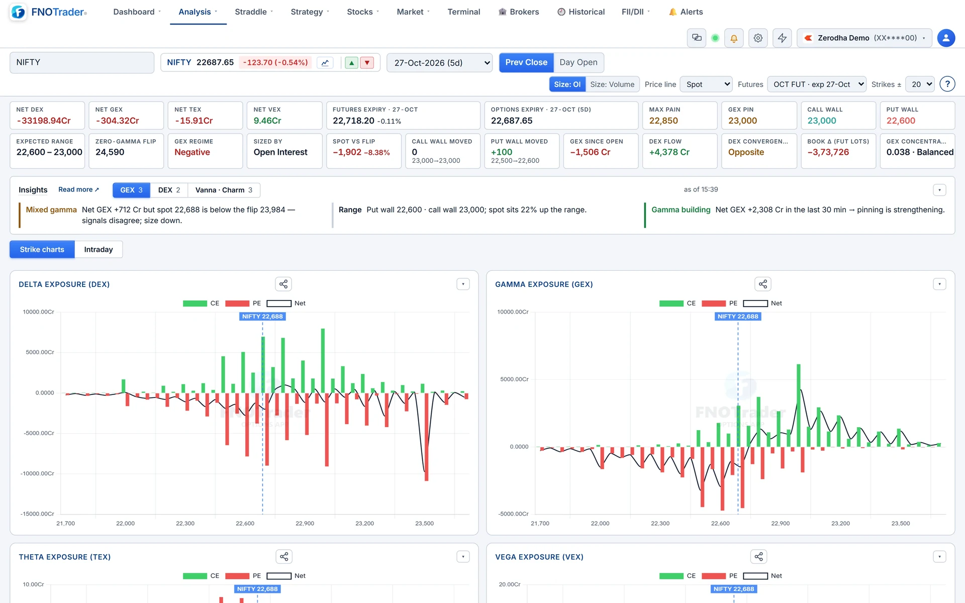The image size is (965, 603).
Task: Click the Read more link
Action: click(x=78, y=189)
